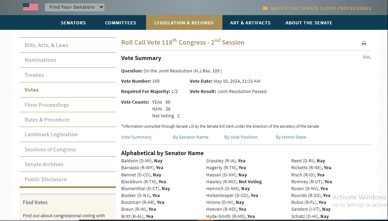Open the Art & Artifacts menu
The width and height of the screenshot is (388, 221).
pos(251,23)
